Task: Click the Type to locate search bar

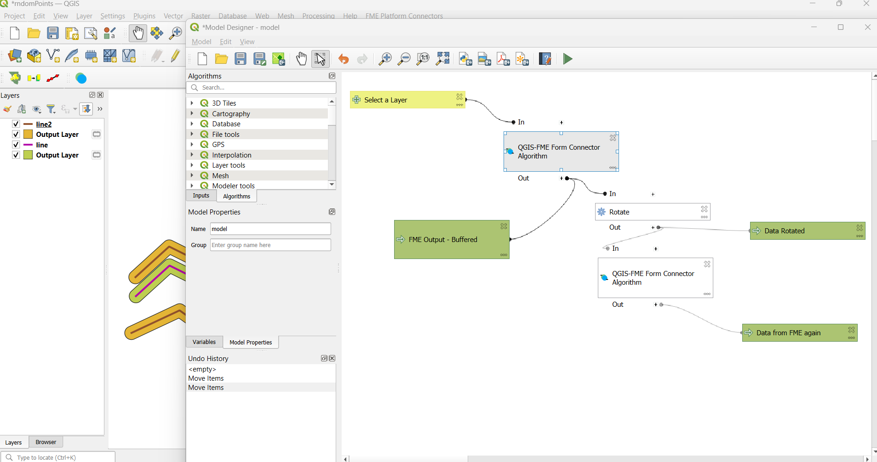Action: (58, 457)
